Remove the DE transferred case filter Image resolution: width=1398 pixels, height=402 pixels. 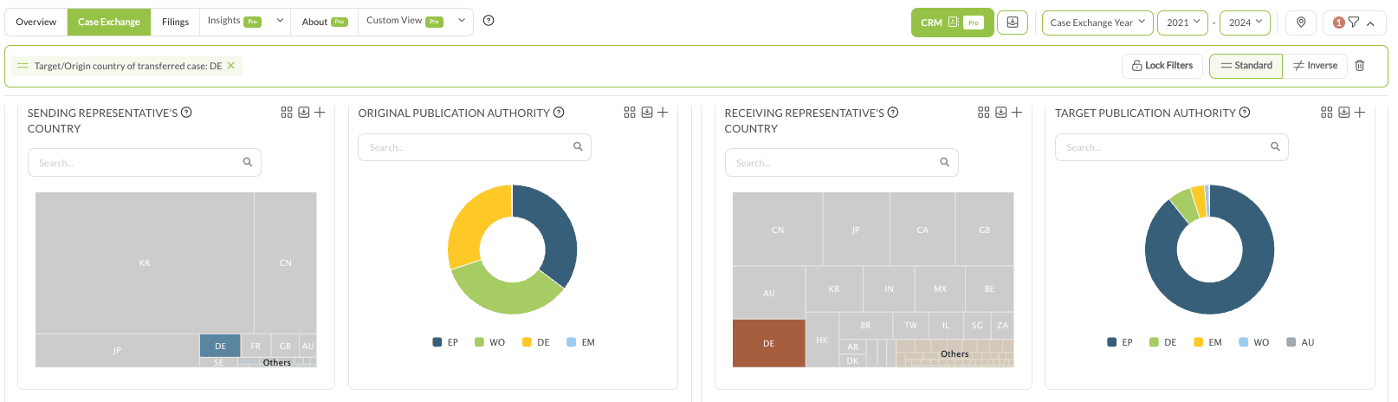tap(231, 66)
